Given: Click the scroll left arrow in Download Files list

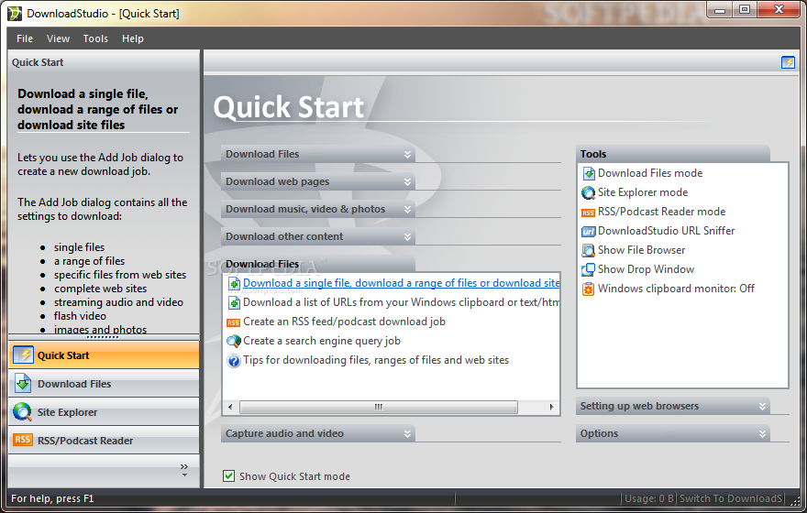Looking at the screenshot, I should (230, 407).
